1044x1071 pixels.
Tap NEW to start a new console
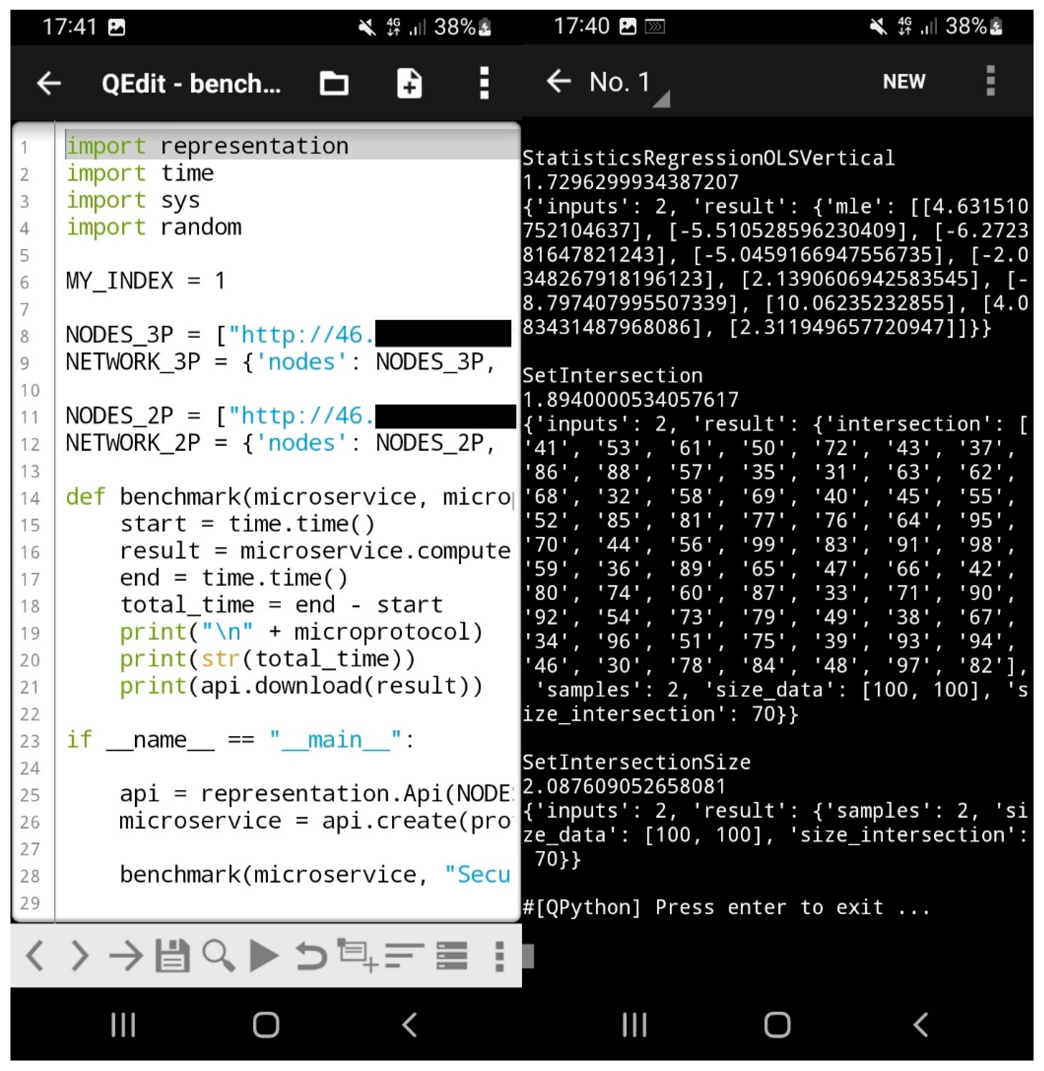[903, 82]
